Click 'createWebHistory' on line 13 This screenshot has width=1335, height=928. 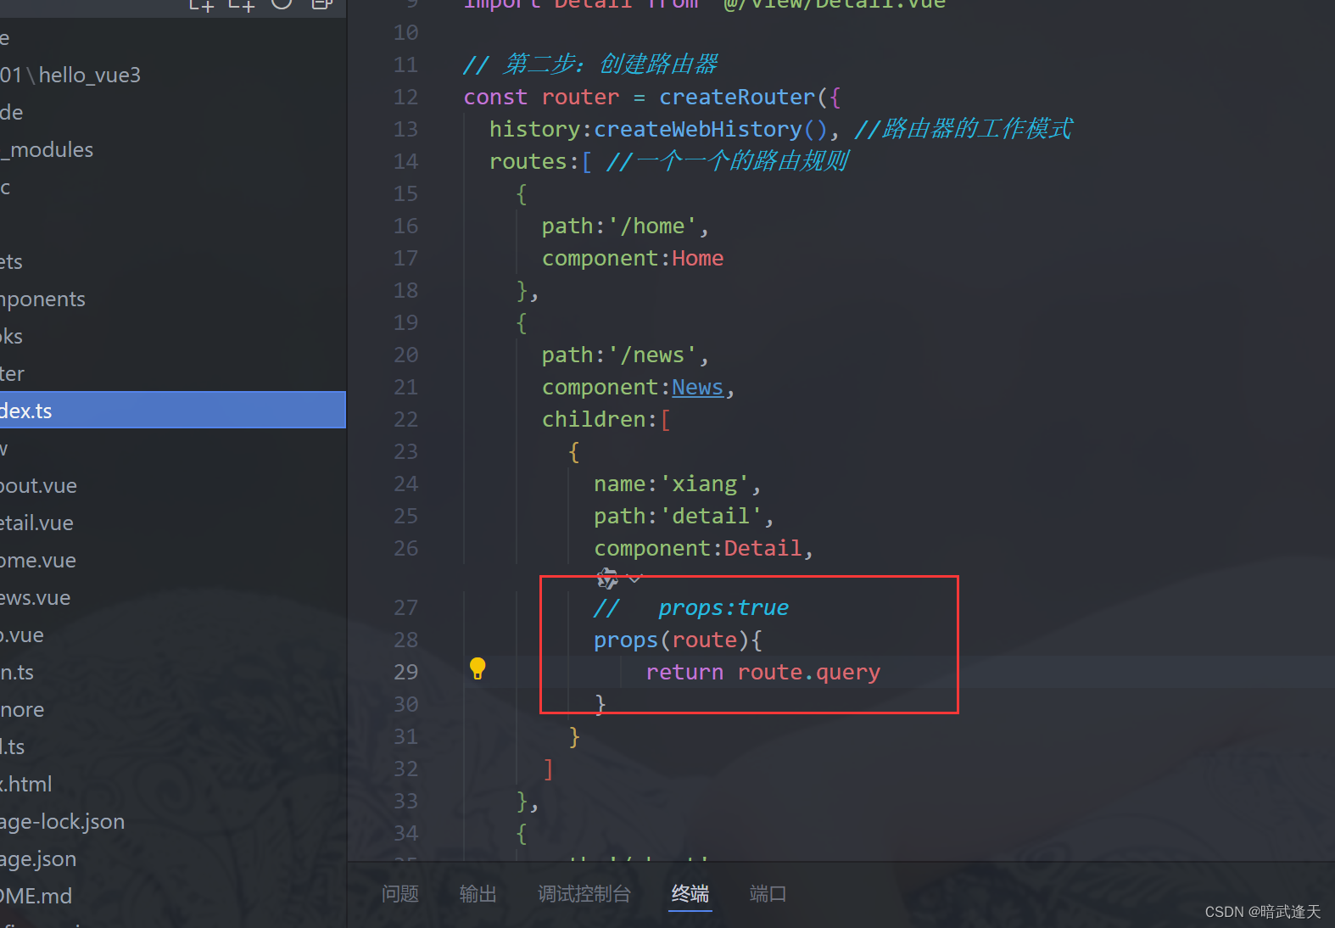[x=697, y=130]
